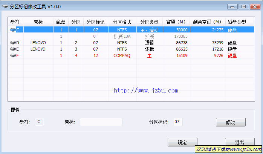The height and width of the screenshot is (154, 263).
Task: Click partition mark 12 in row F
Action: click(x=96, y=55)
